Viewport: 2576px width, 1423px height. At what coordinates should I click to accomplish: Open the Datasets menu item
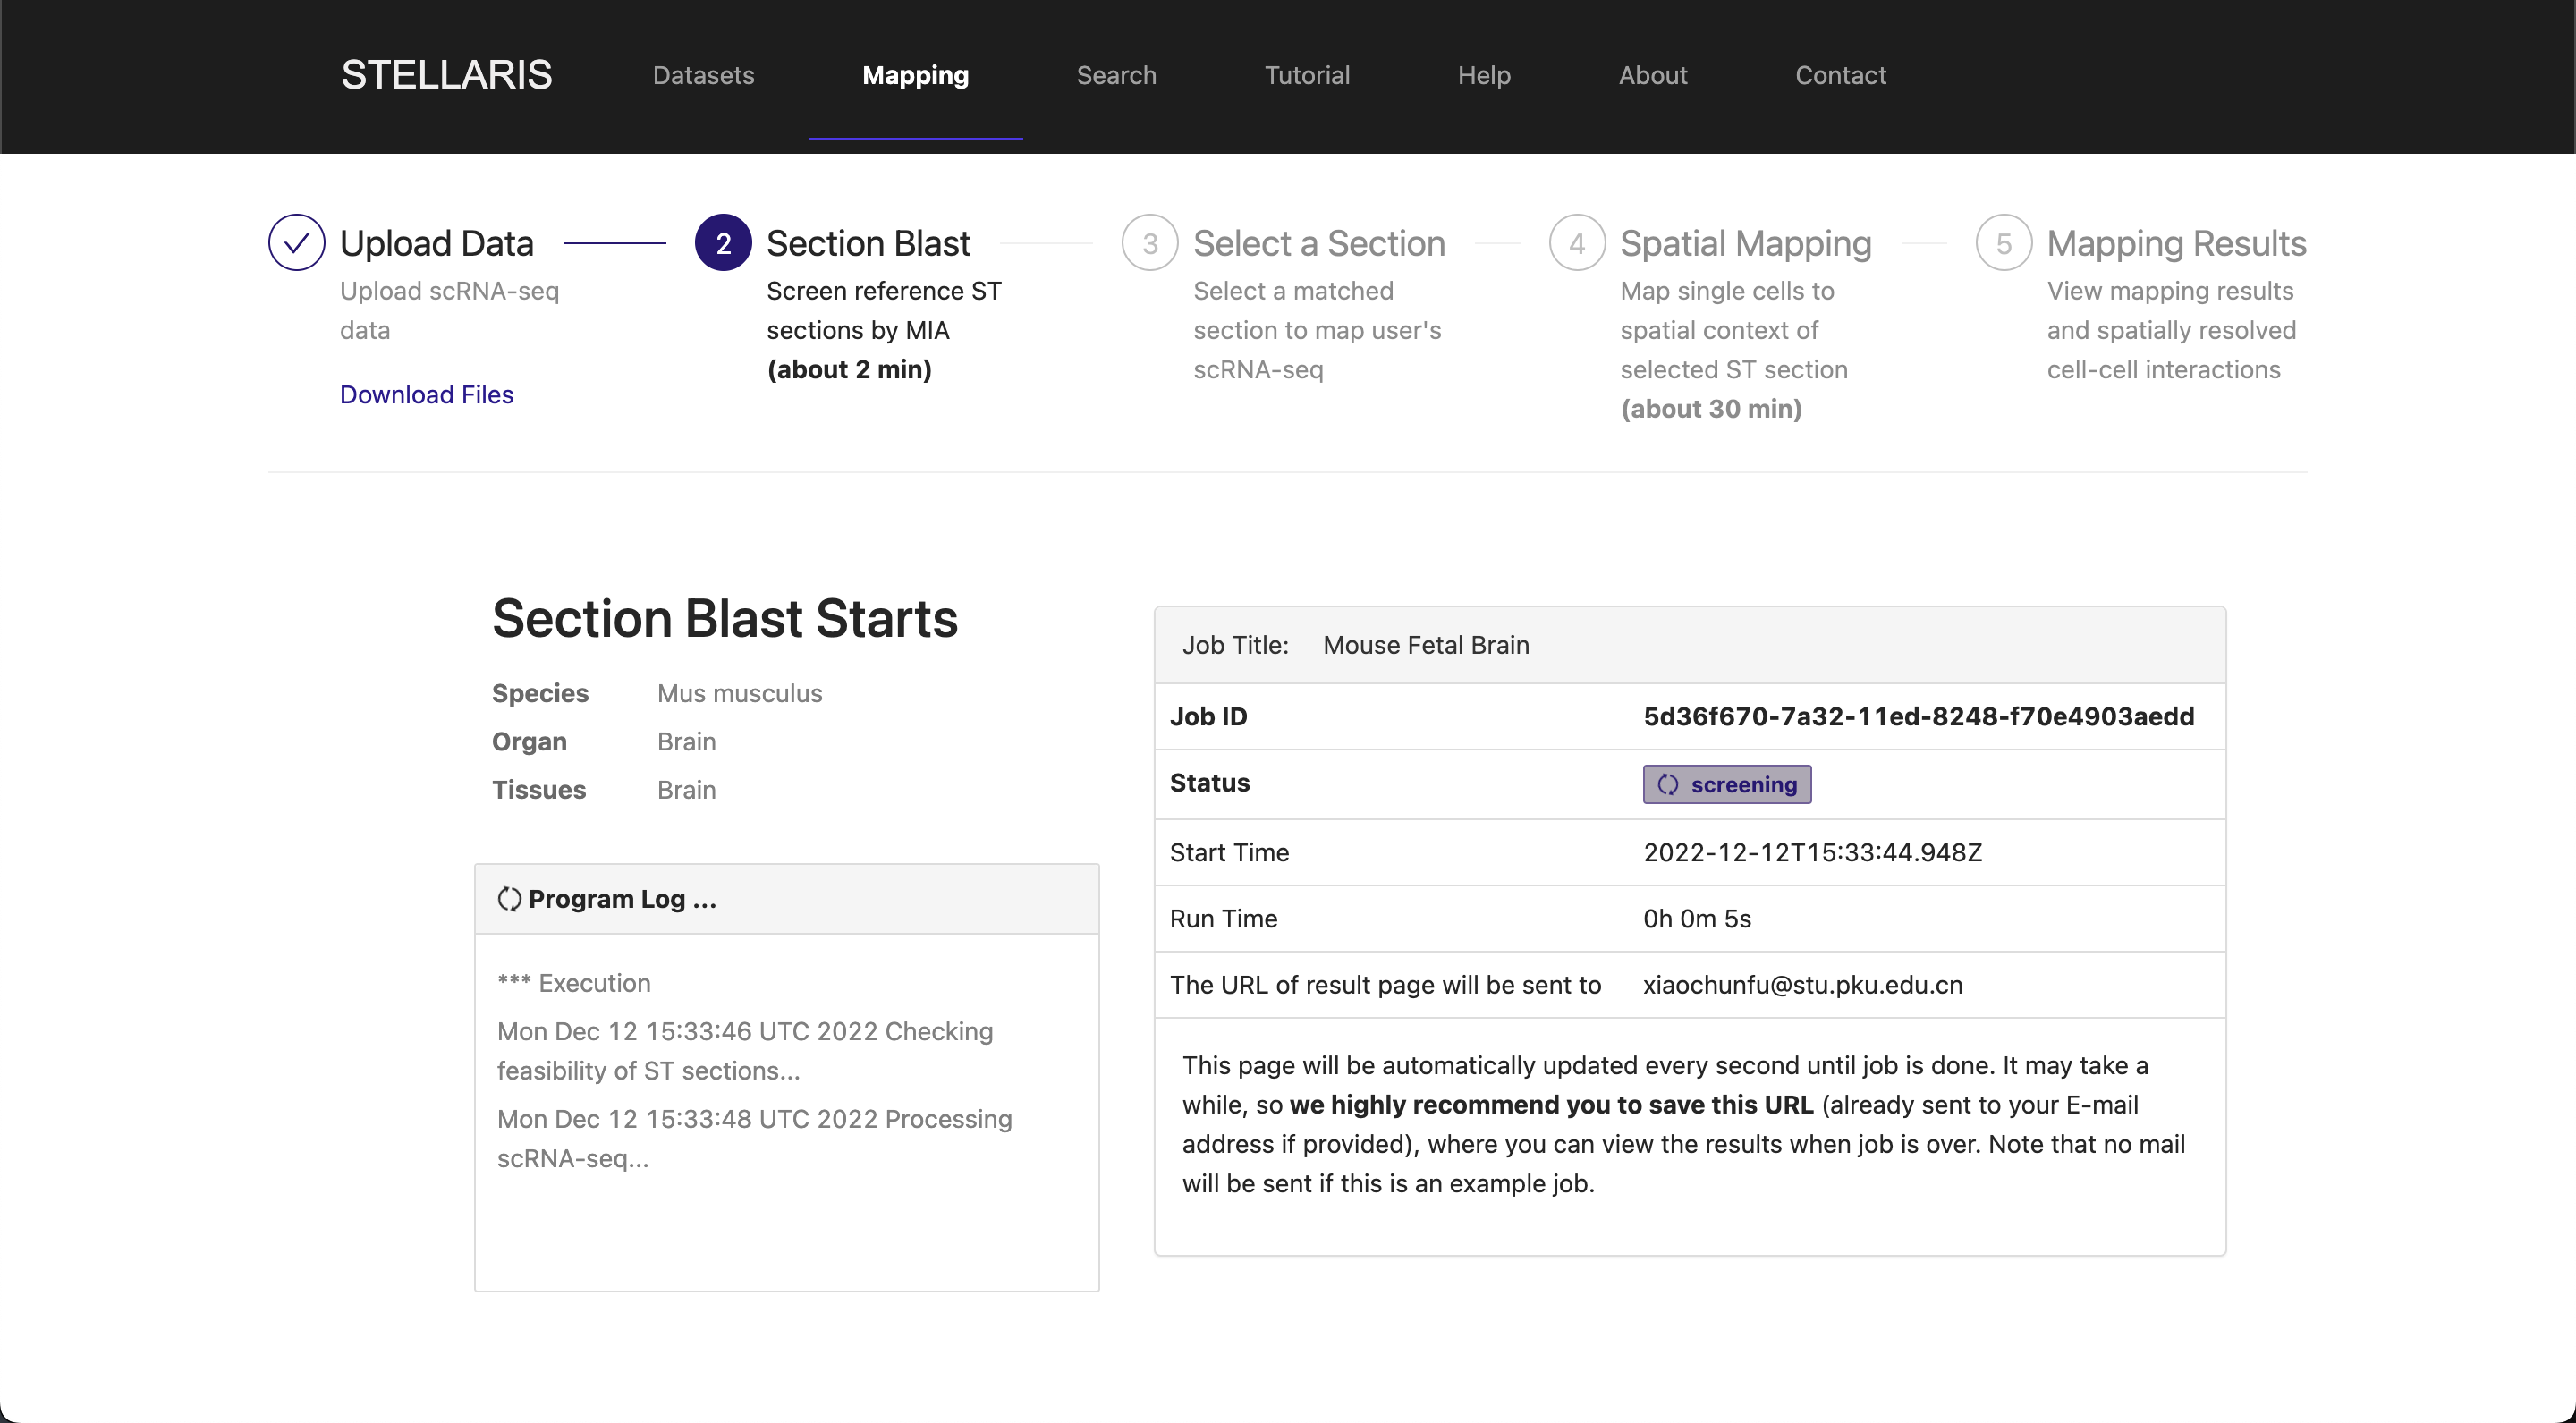click(703, 75)
